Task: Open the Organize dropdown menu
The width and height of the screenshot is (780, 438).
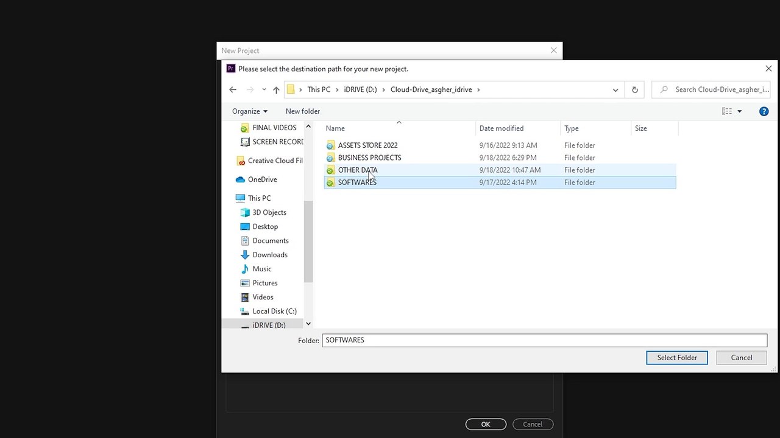Action: tap(250, 111)
